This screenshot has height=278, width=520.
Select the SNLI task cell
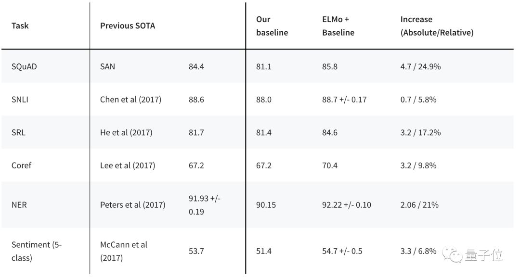(x=21, y=100)
